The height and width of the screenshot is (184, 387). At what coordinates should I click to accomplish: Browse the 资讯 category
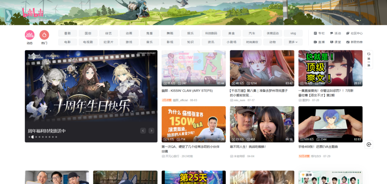[211, 42]
